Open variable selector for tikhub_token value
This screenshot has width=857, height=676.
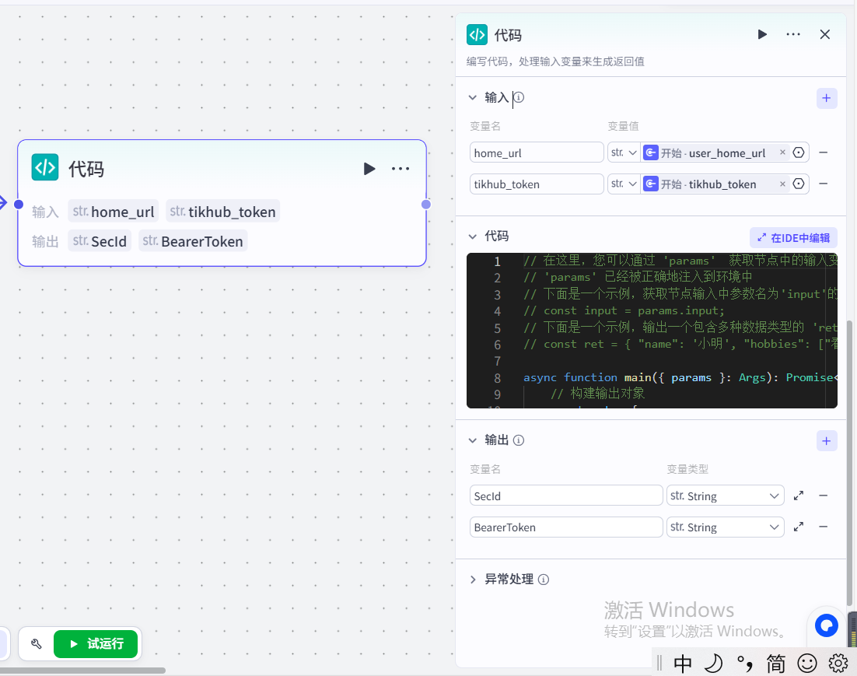coord(798,184)
